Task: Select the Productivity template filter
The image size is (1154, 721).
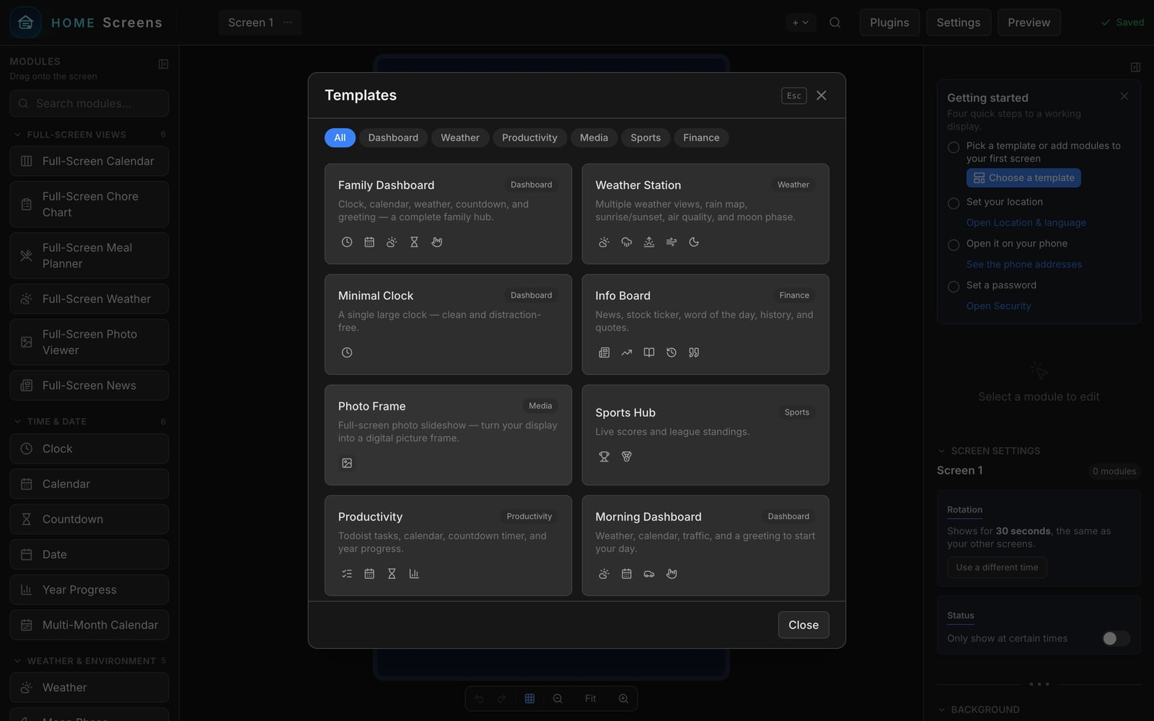Action: [x=529, y=138]
